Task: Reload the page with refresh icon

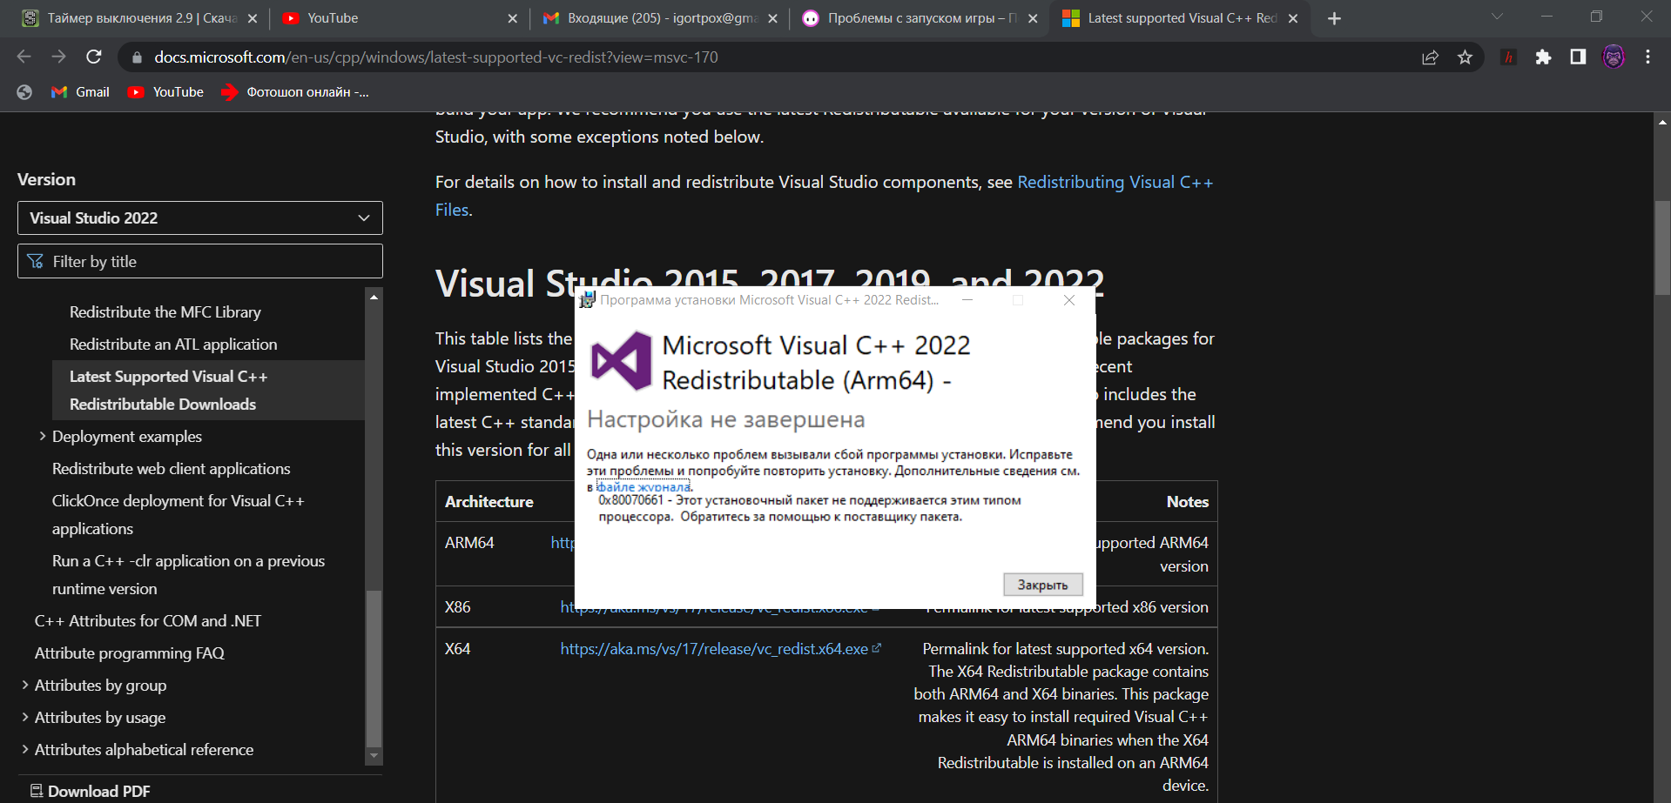Action: tap(94, 57)
